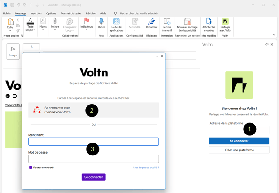Focus the Mot de passe field
Screen dimensions: 279x193
94,159
